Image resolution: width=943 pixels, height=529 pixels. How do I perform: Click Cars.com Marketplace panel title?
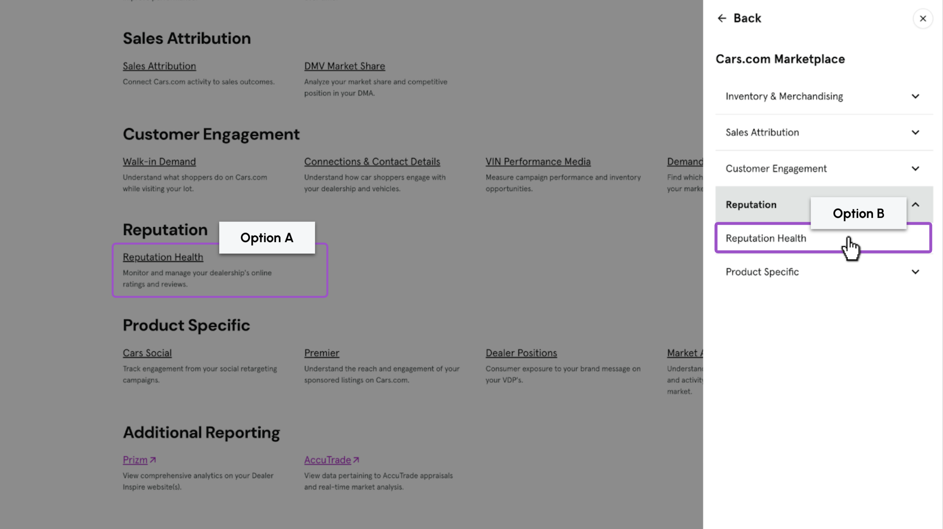pos(780,59)
